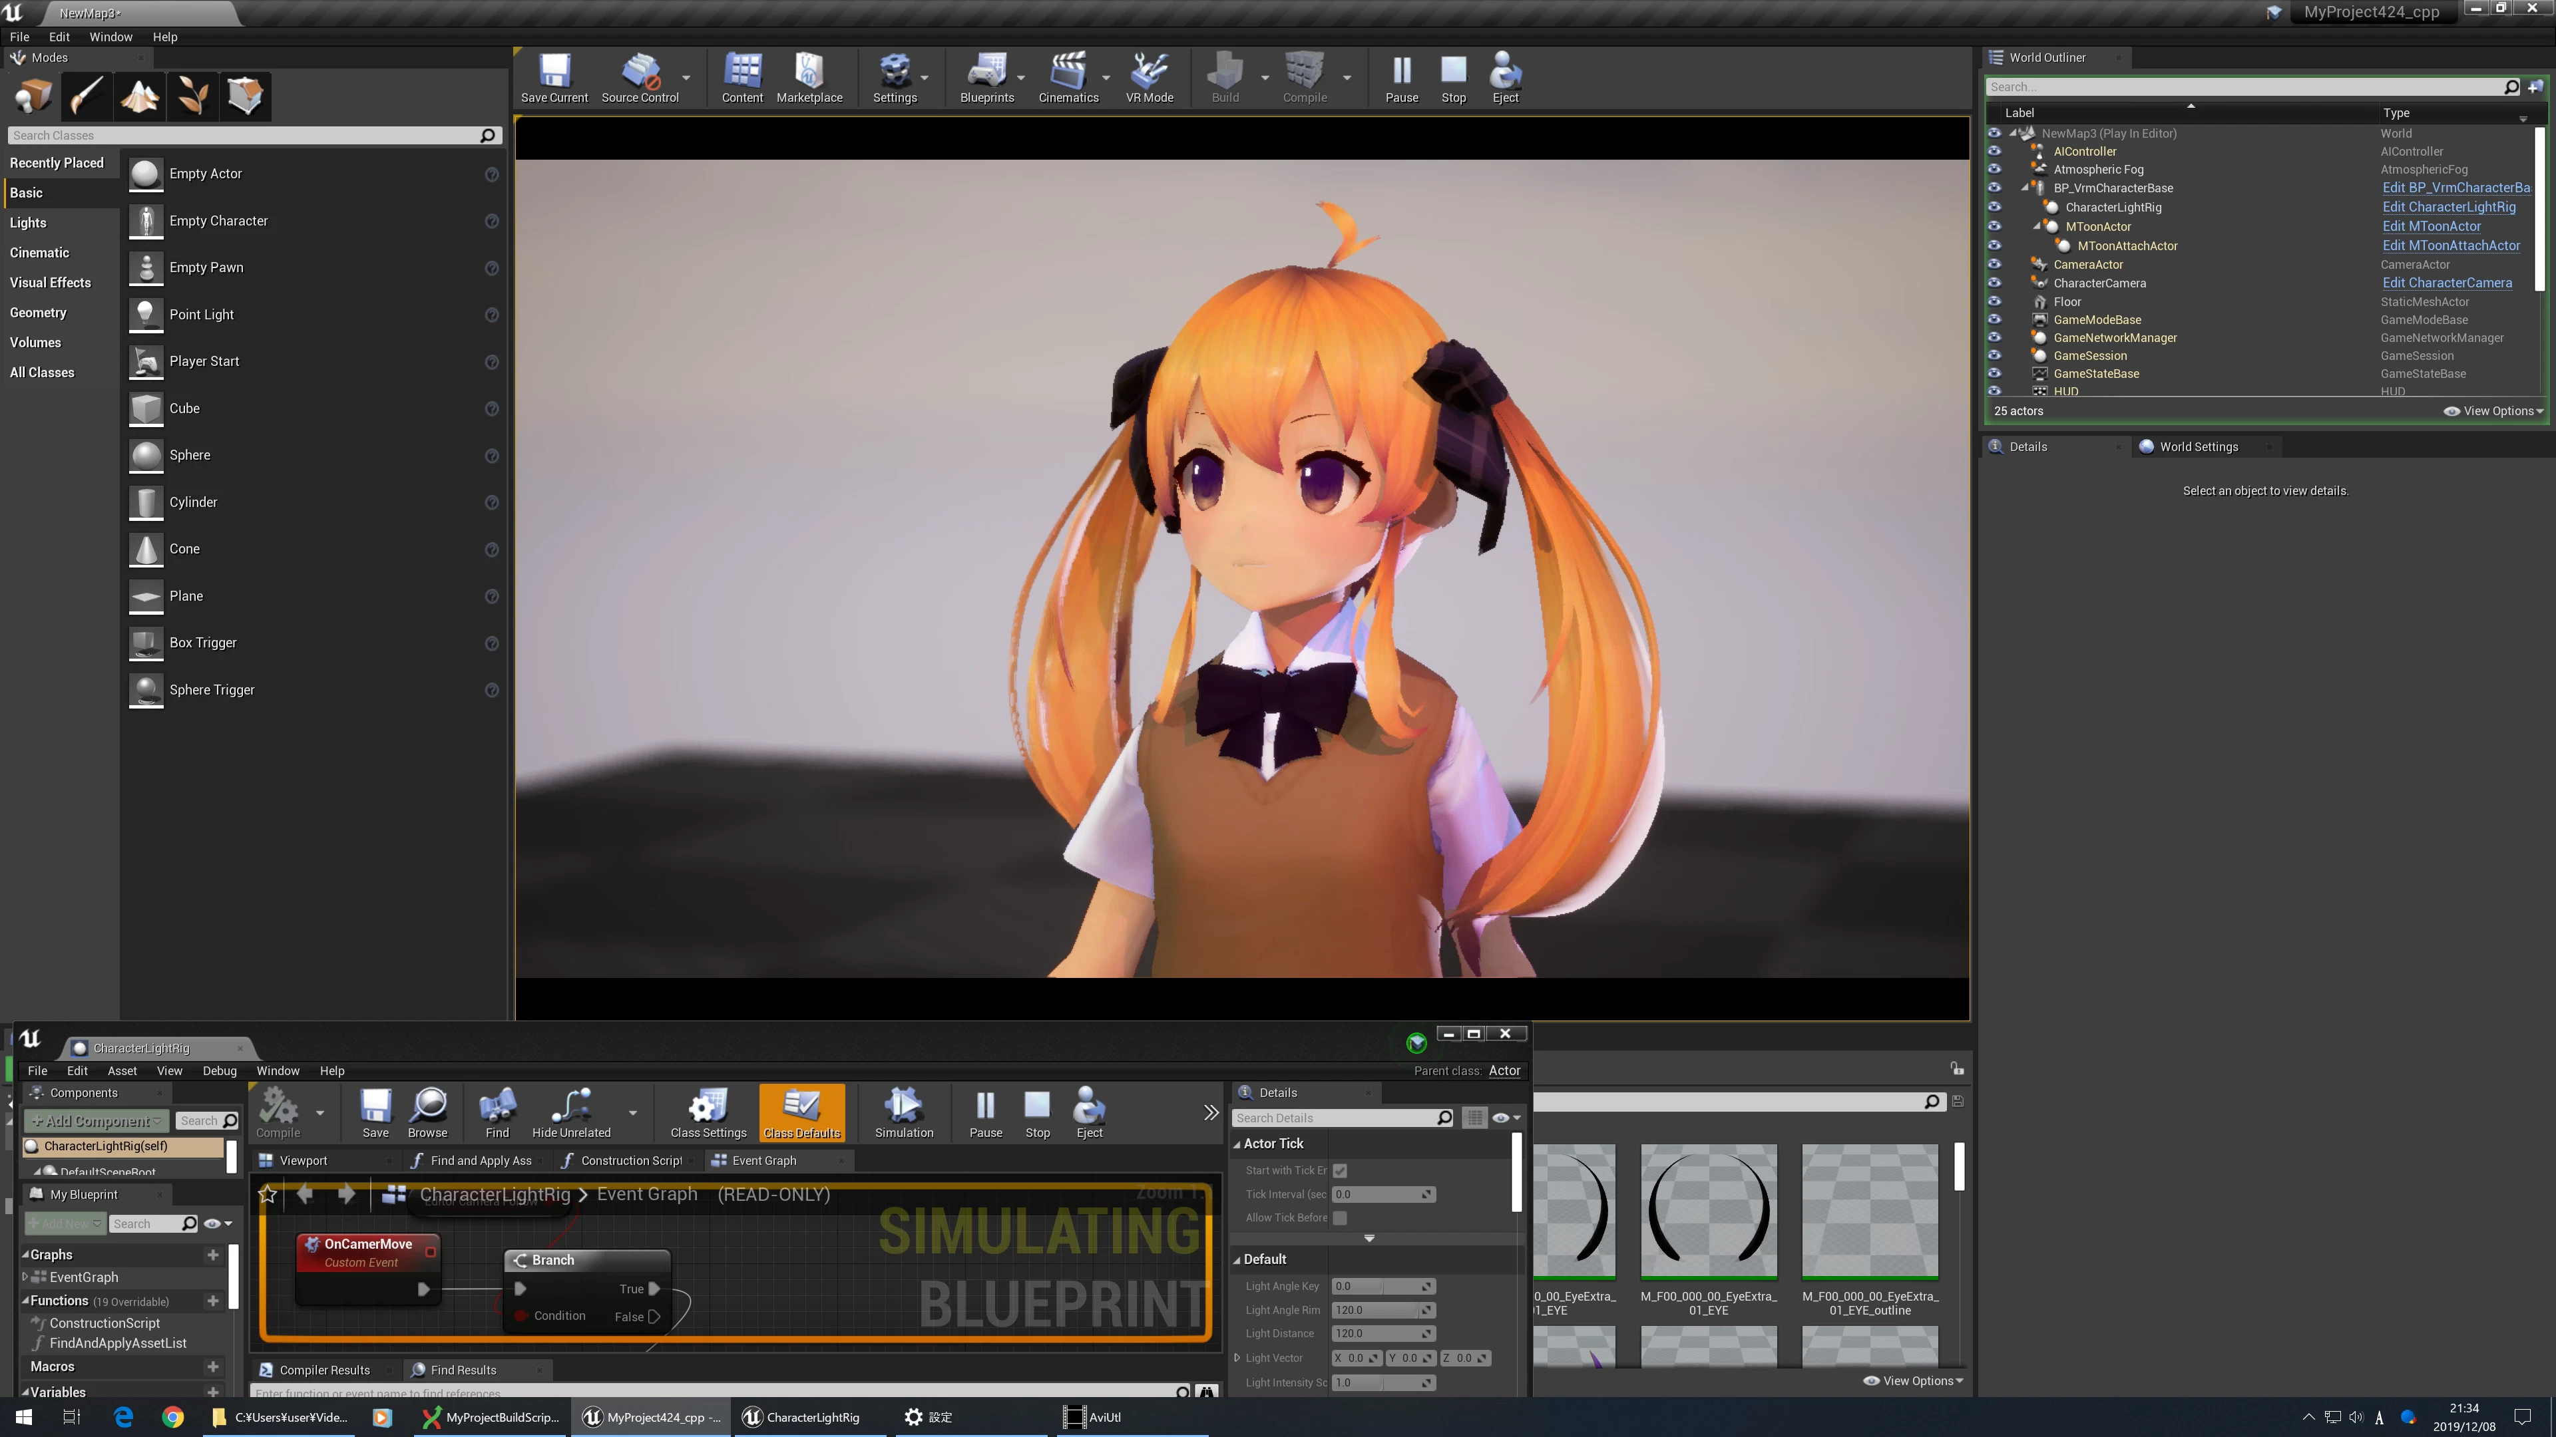
Task: Click Find in CharacterLightRig blueprint toolbar
Action: coord(497,1112)
